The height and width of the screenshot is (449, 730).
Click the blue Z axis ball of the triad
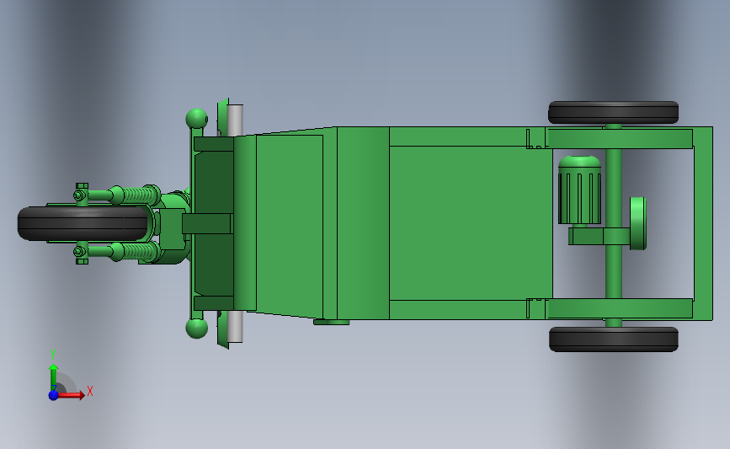(54, 395)
